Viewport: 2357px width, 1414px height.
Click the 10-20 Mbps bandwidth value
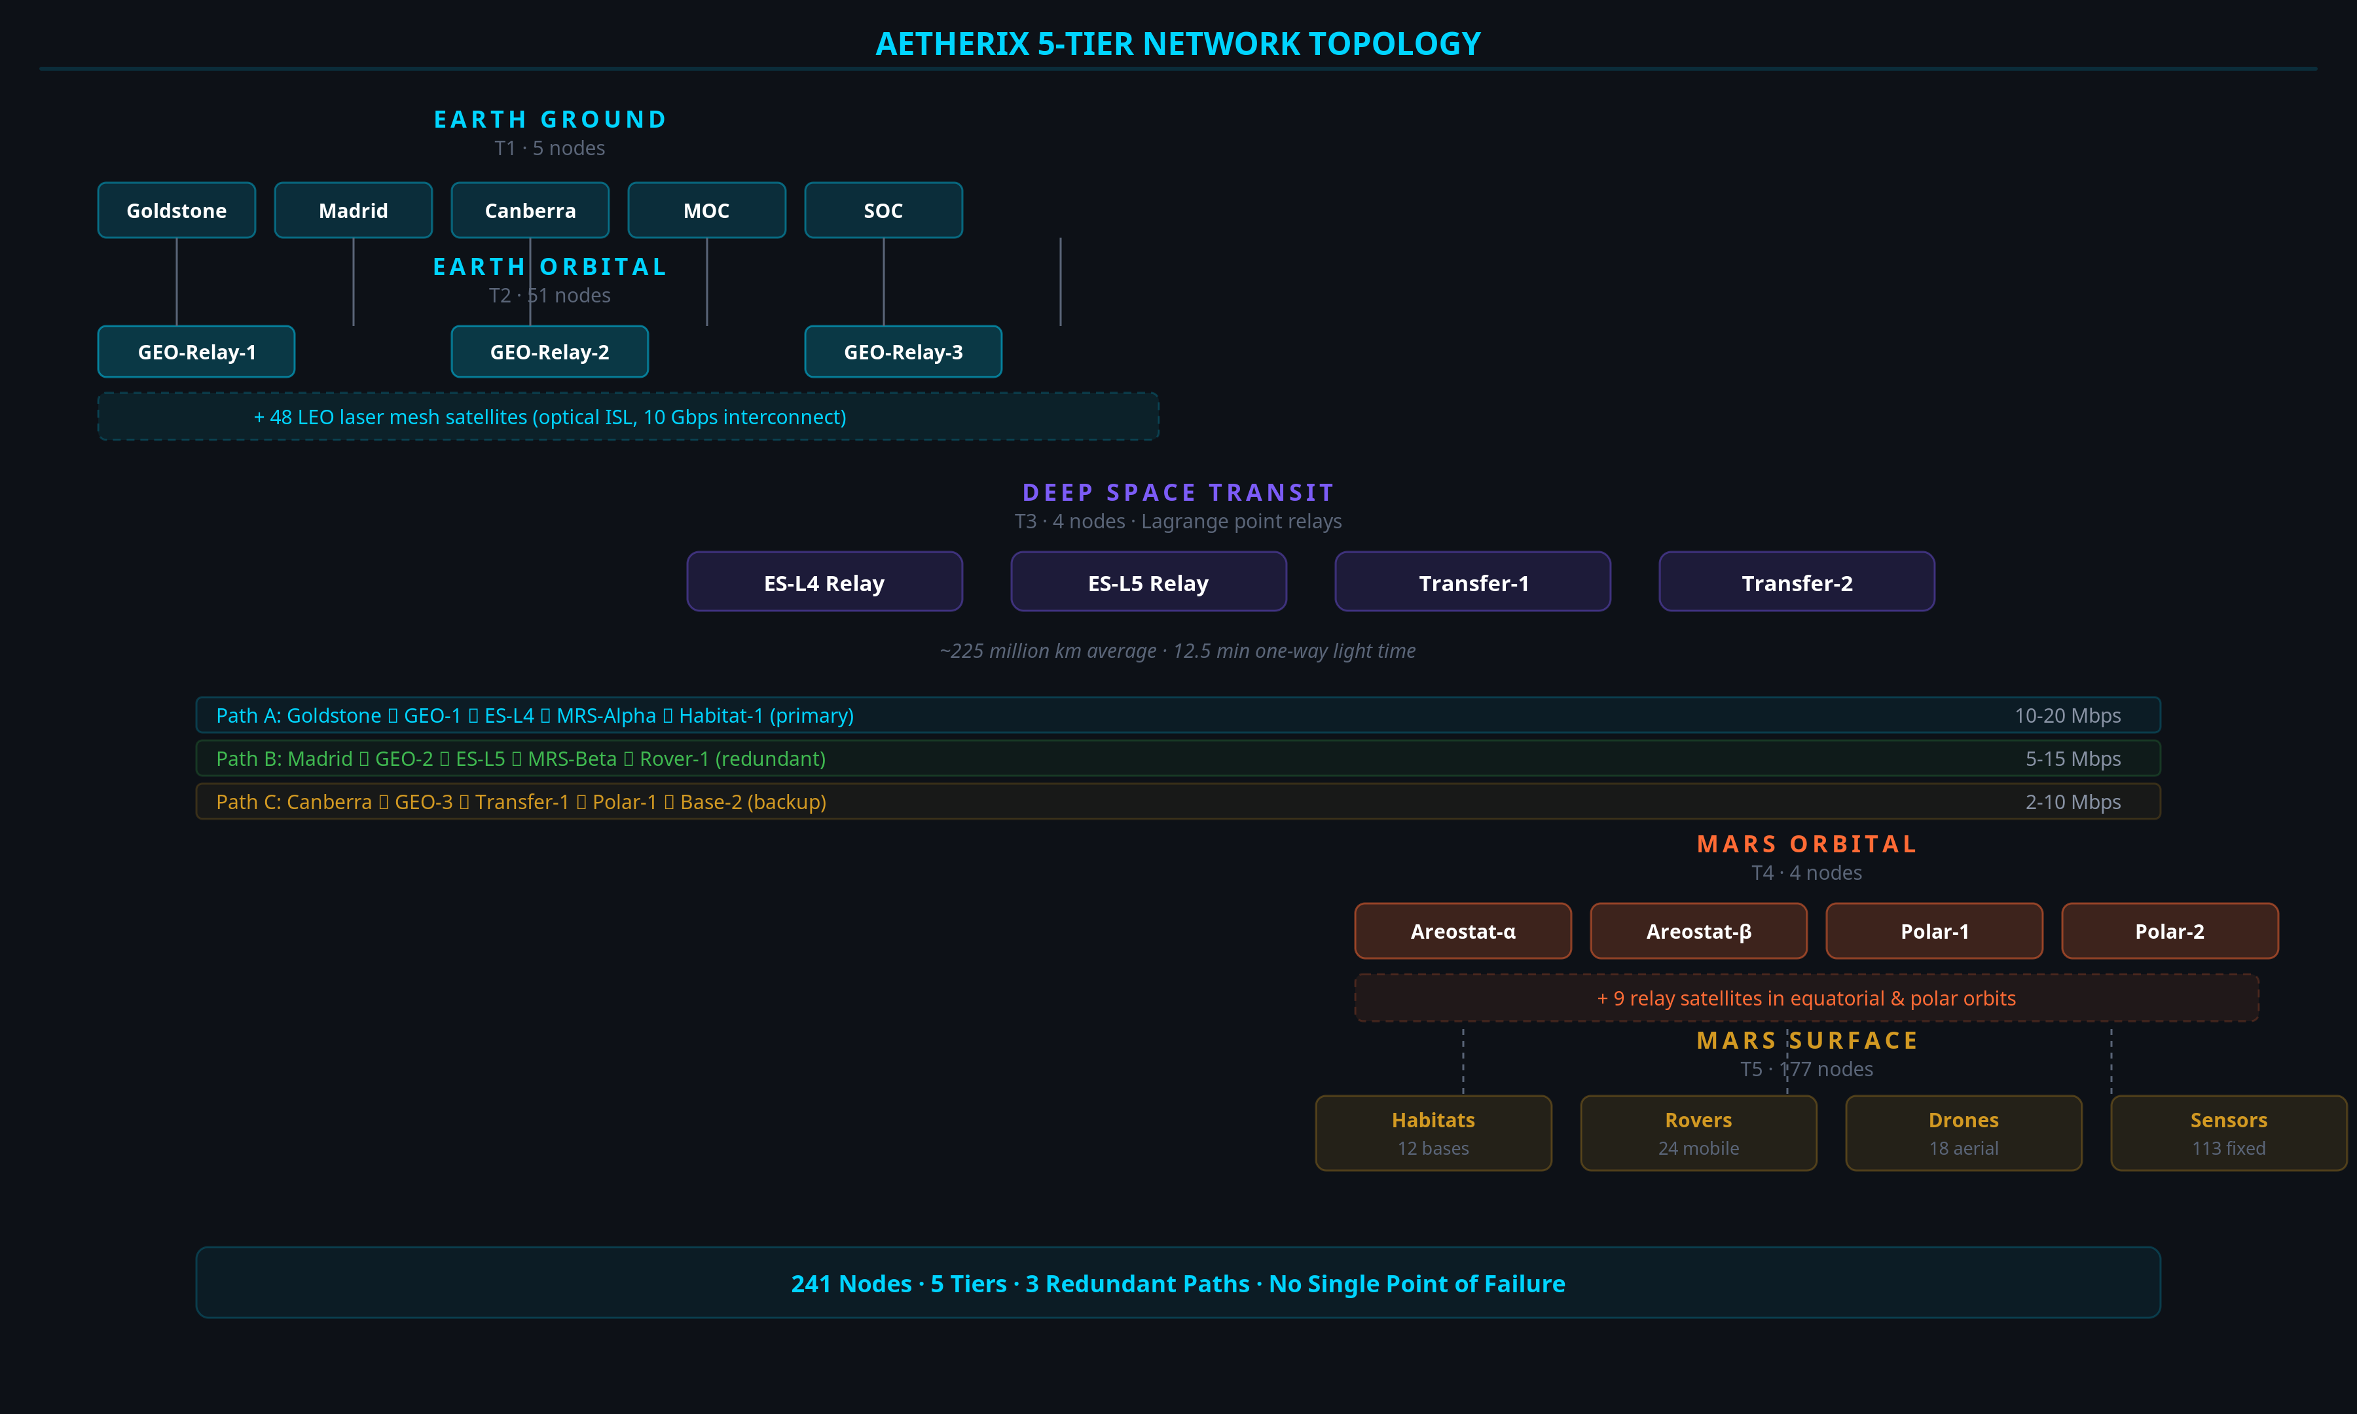[2068, 716]
